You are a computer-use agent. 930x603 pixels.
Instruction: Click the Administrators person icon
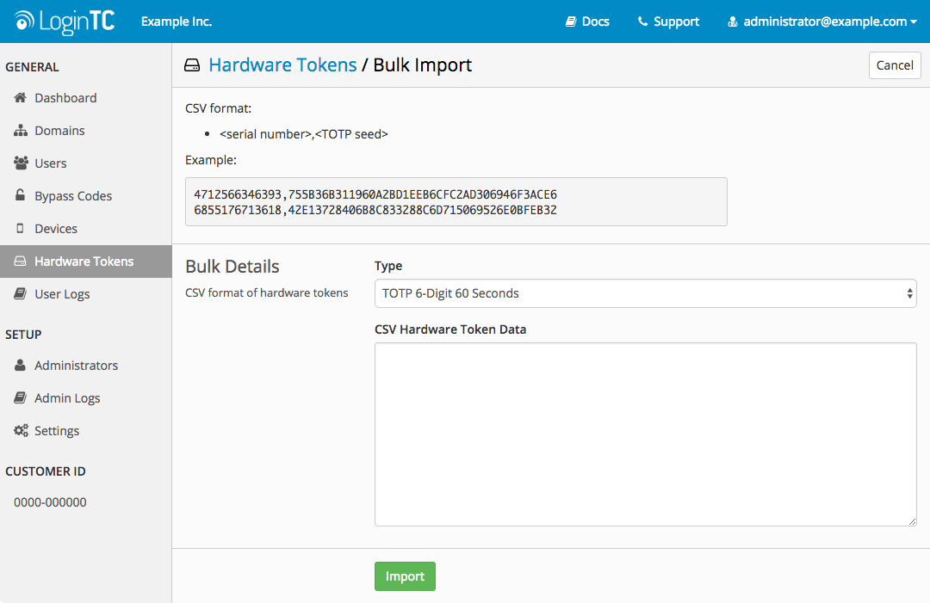click(20, 365)
